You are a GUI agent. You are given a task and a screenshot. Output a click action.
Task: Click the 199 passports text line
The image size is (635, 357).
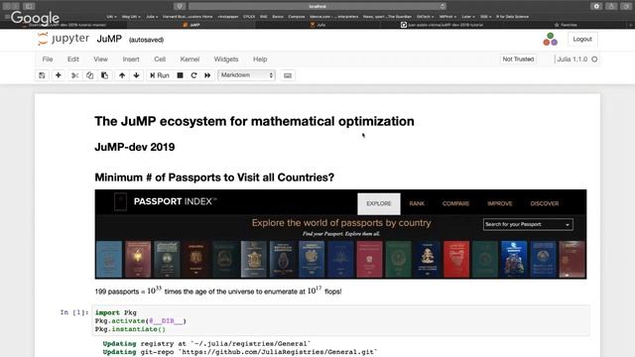218,291
